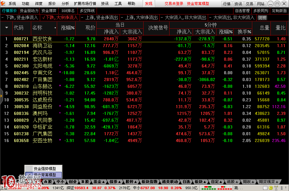This screenshot has height=191, width=289.
Task: Click 交易未登录 to log in
Action: tap(174, 3)
